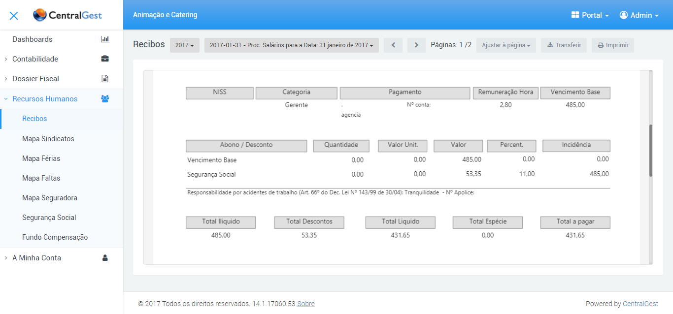Screen dimensions: 673x314
Task: Open the Ajustar à página dropdown
Action: 506,45
